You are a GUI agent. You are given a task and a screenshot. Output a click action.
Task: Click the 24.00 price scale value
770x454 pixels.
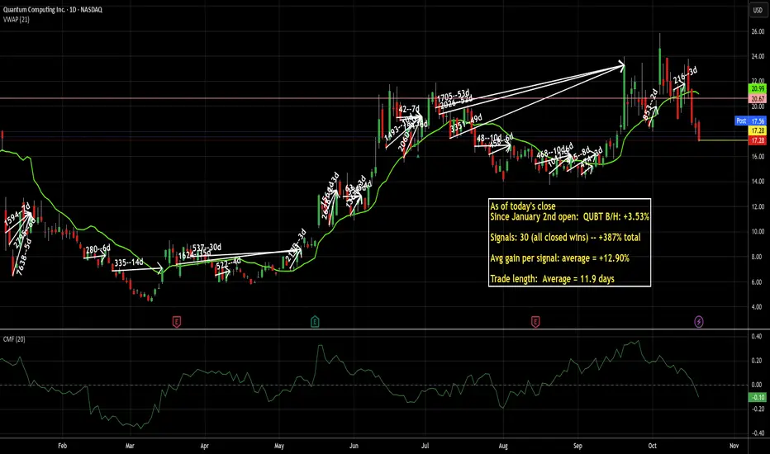click(758, 56)
